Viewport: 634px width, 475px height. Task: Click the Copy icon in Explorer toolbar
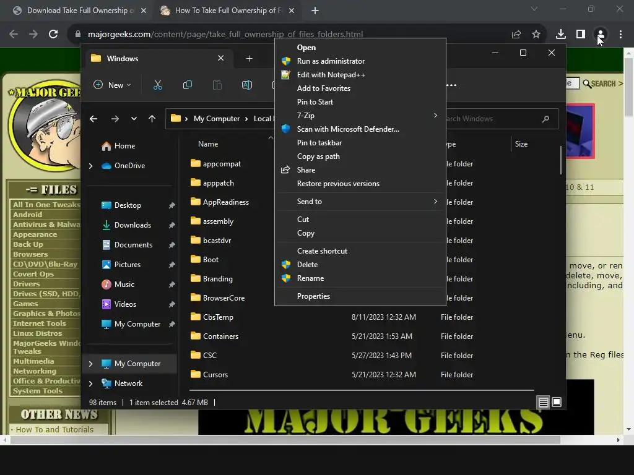(187, 85)
